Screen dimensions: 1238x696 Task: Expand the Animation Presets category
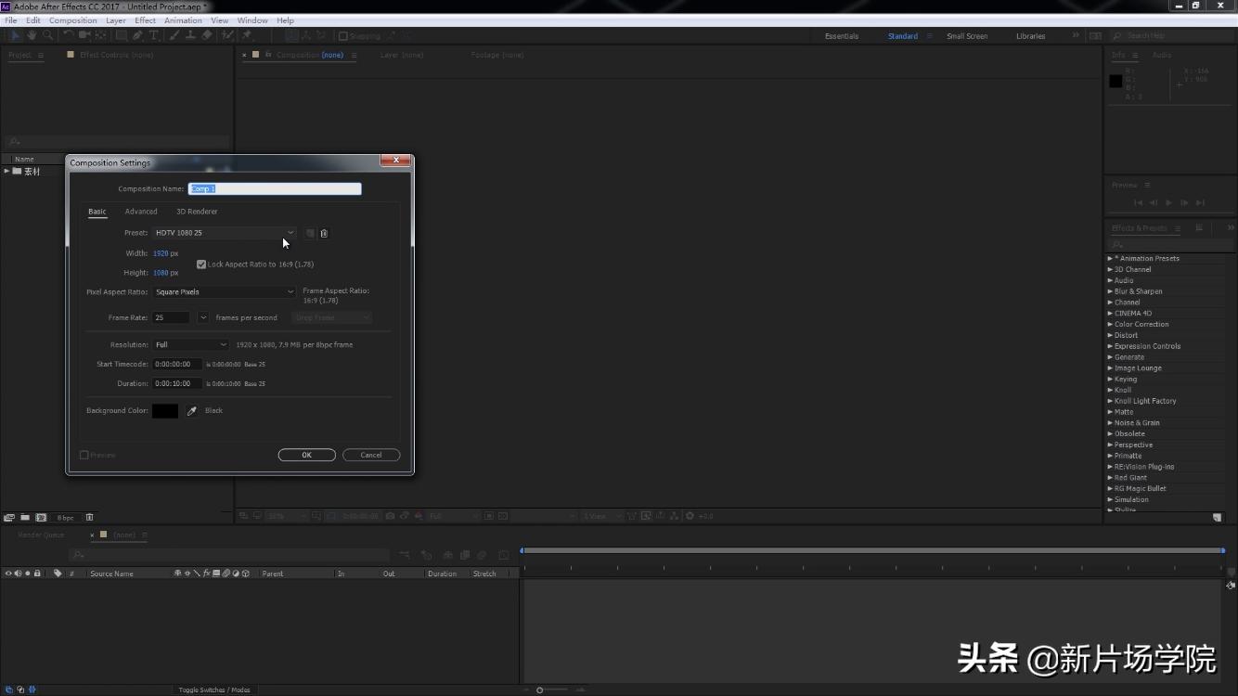[1110, 258]
